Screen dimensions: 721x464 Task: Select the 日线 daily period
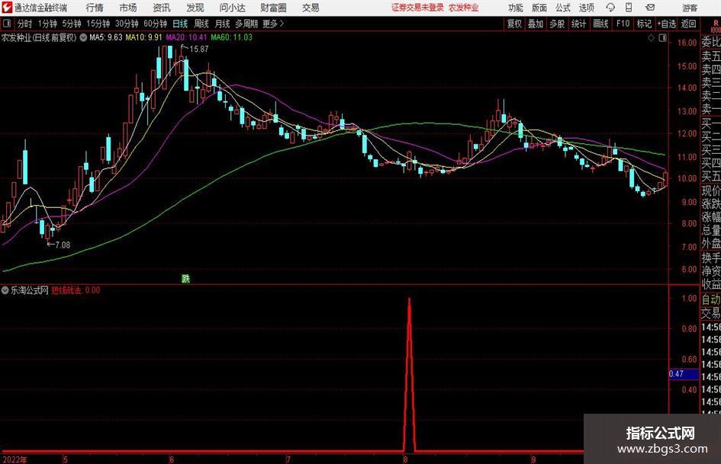click(180, 24)
